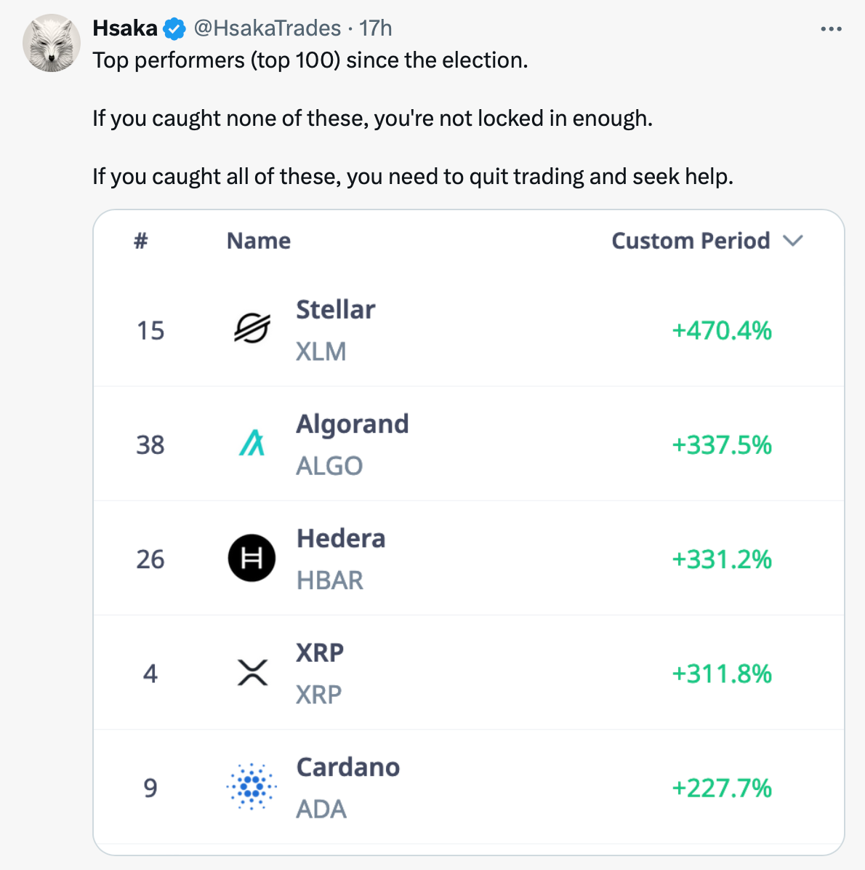This screenshot has height=870, width=865.
Task: Click Hsaka's wolf profile avatar
Action: pos(52,43)
